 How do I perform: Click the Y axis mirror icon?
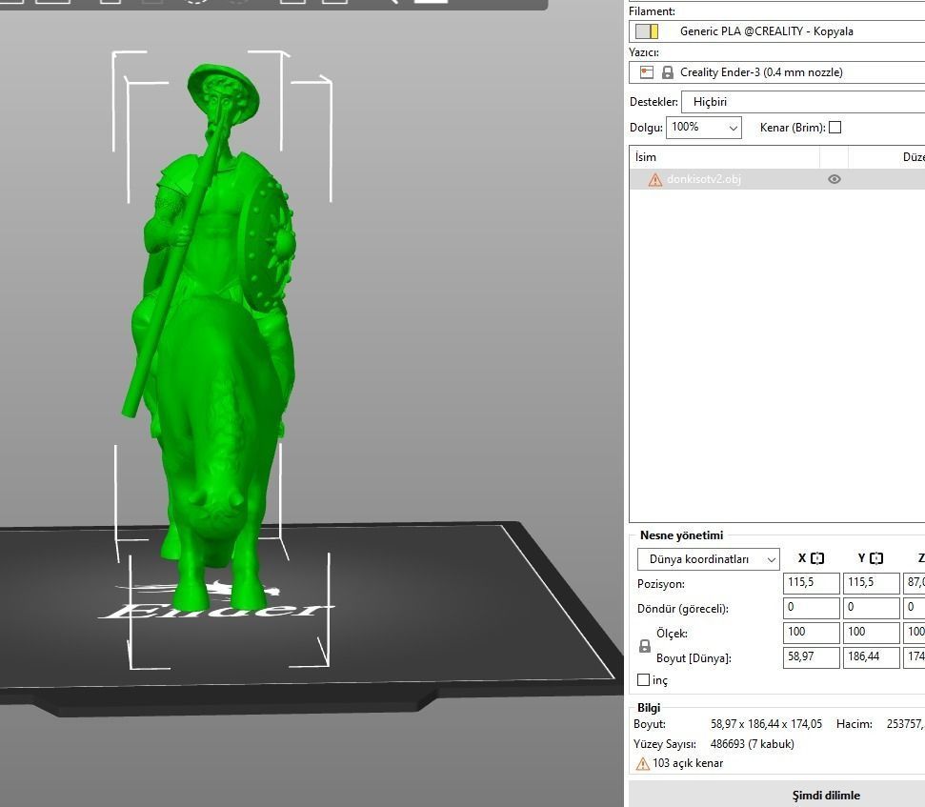[x=876, y=558]
